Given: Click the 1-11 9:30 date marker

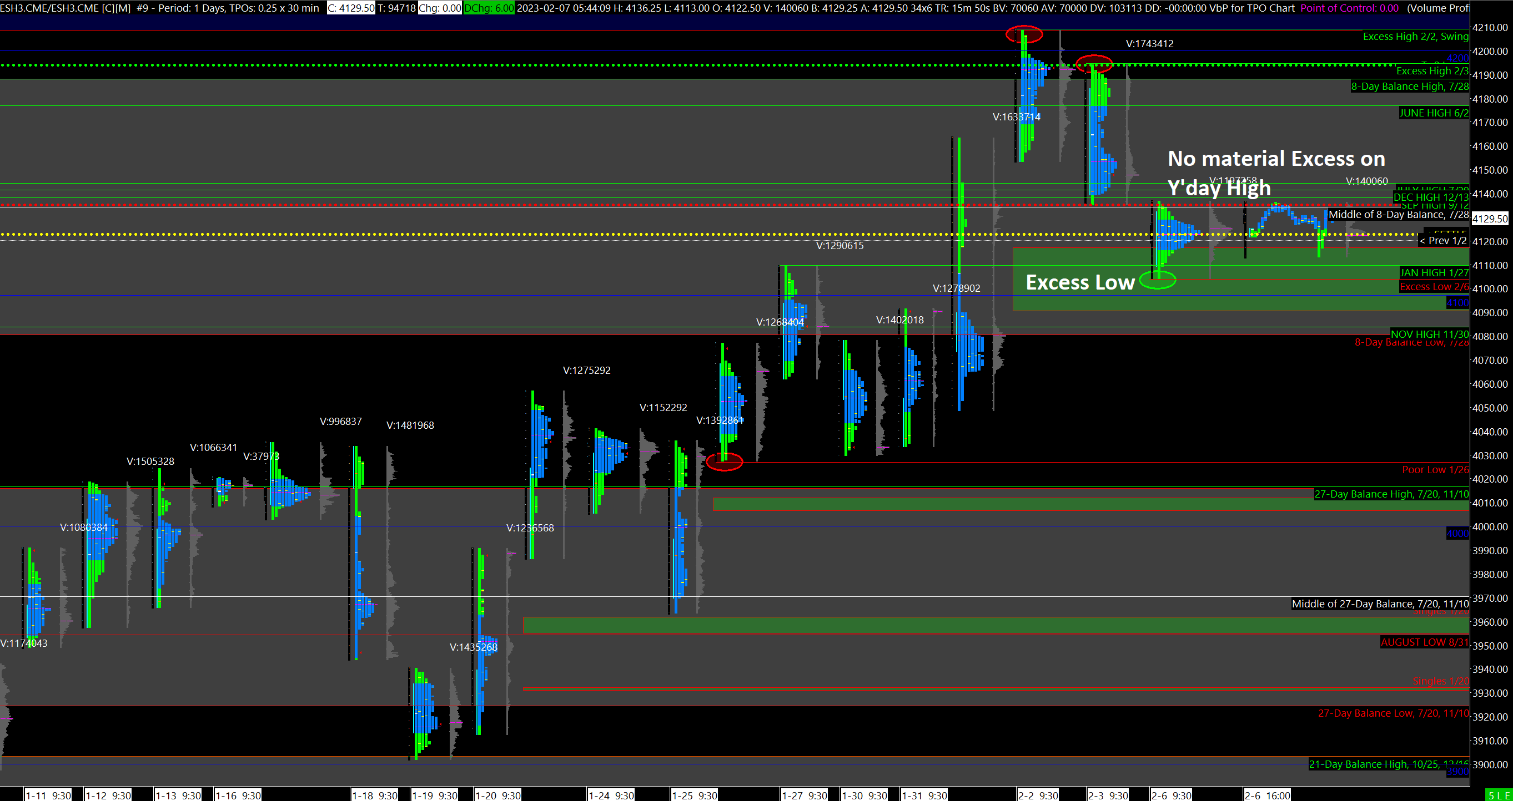Looking at the screenshot, I should pyautogui.click(x=48, y=795).
